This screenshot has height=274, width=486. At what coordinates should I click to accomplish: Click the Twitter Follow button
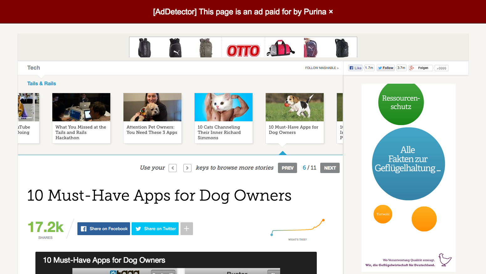pyautogui.click(x=385, y=68)
